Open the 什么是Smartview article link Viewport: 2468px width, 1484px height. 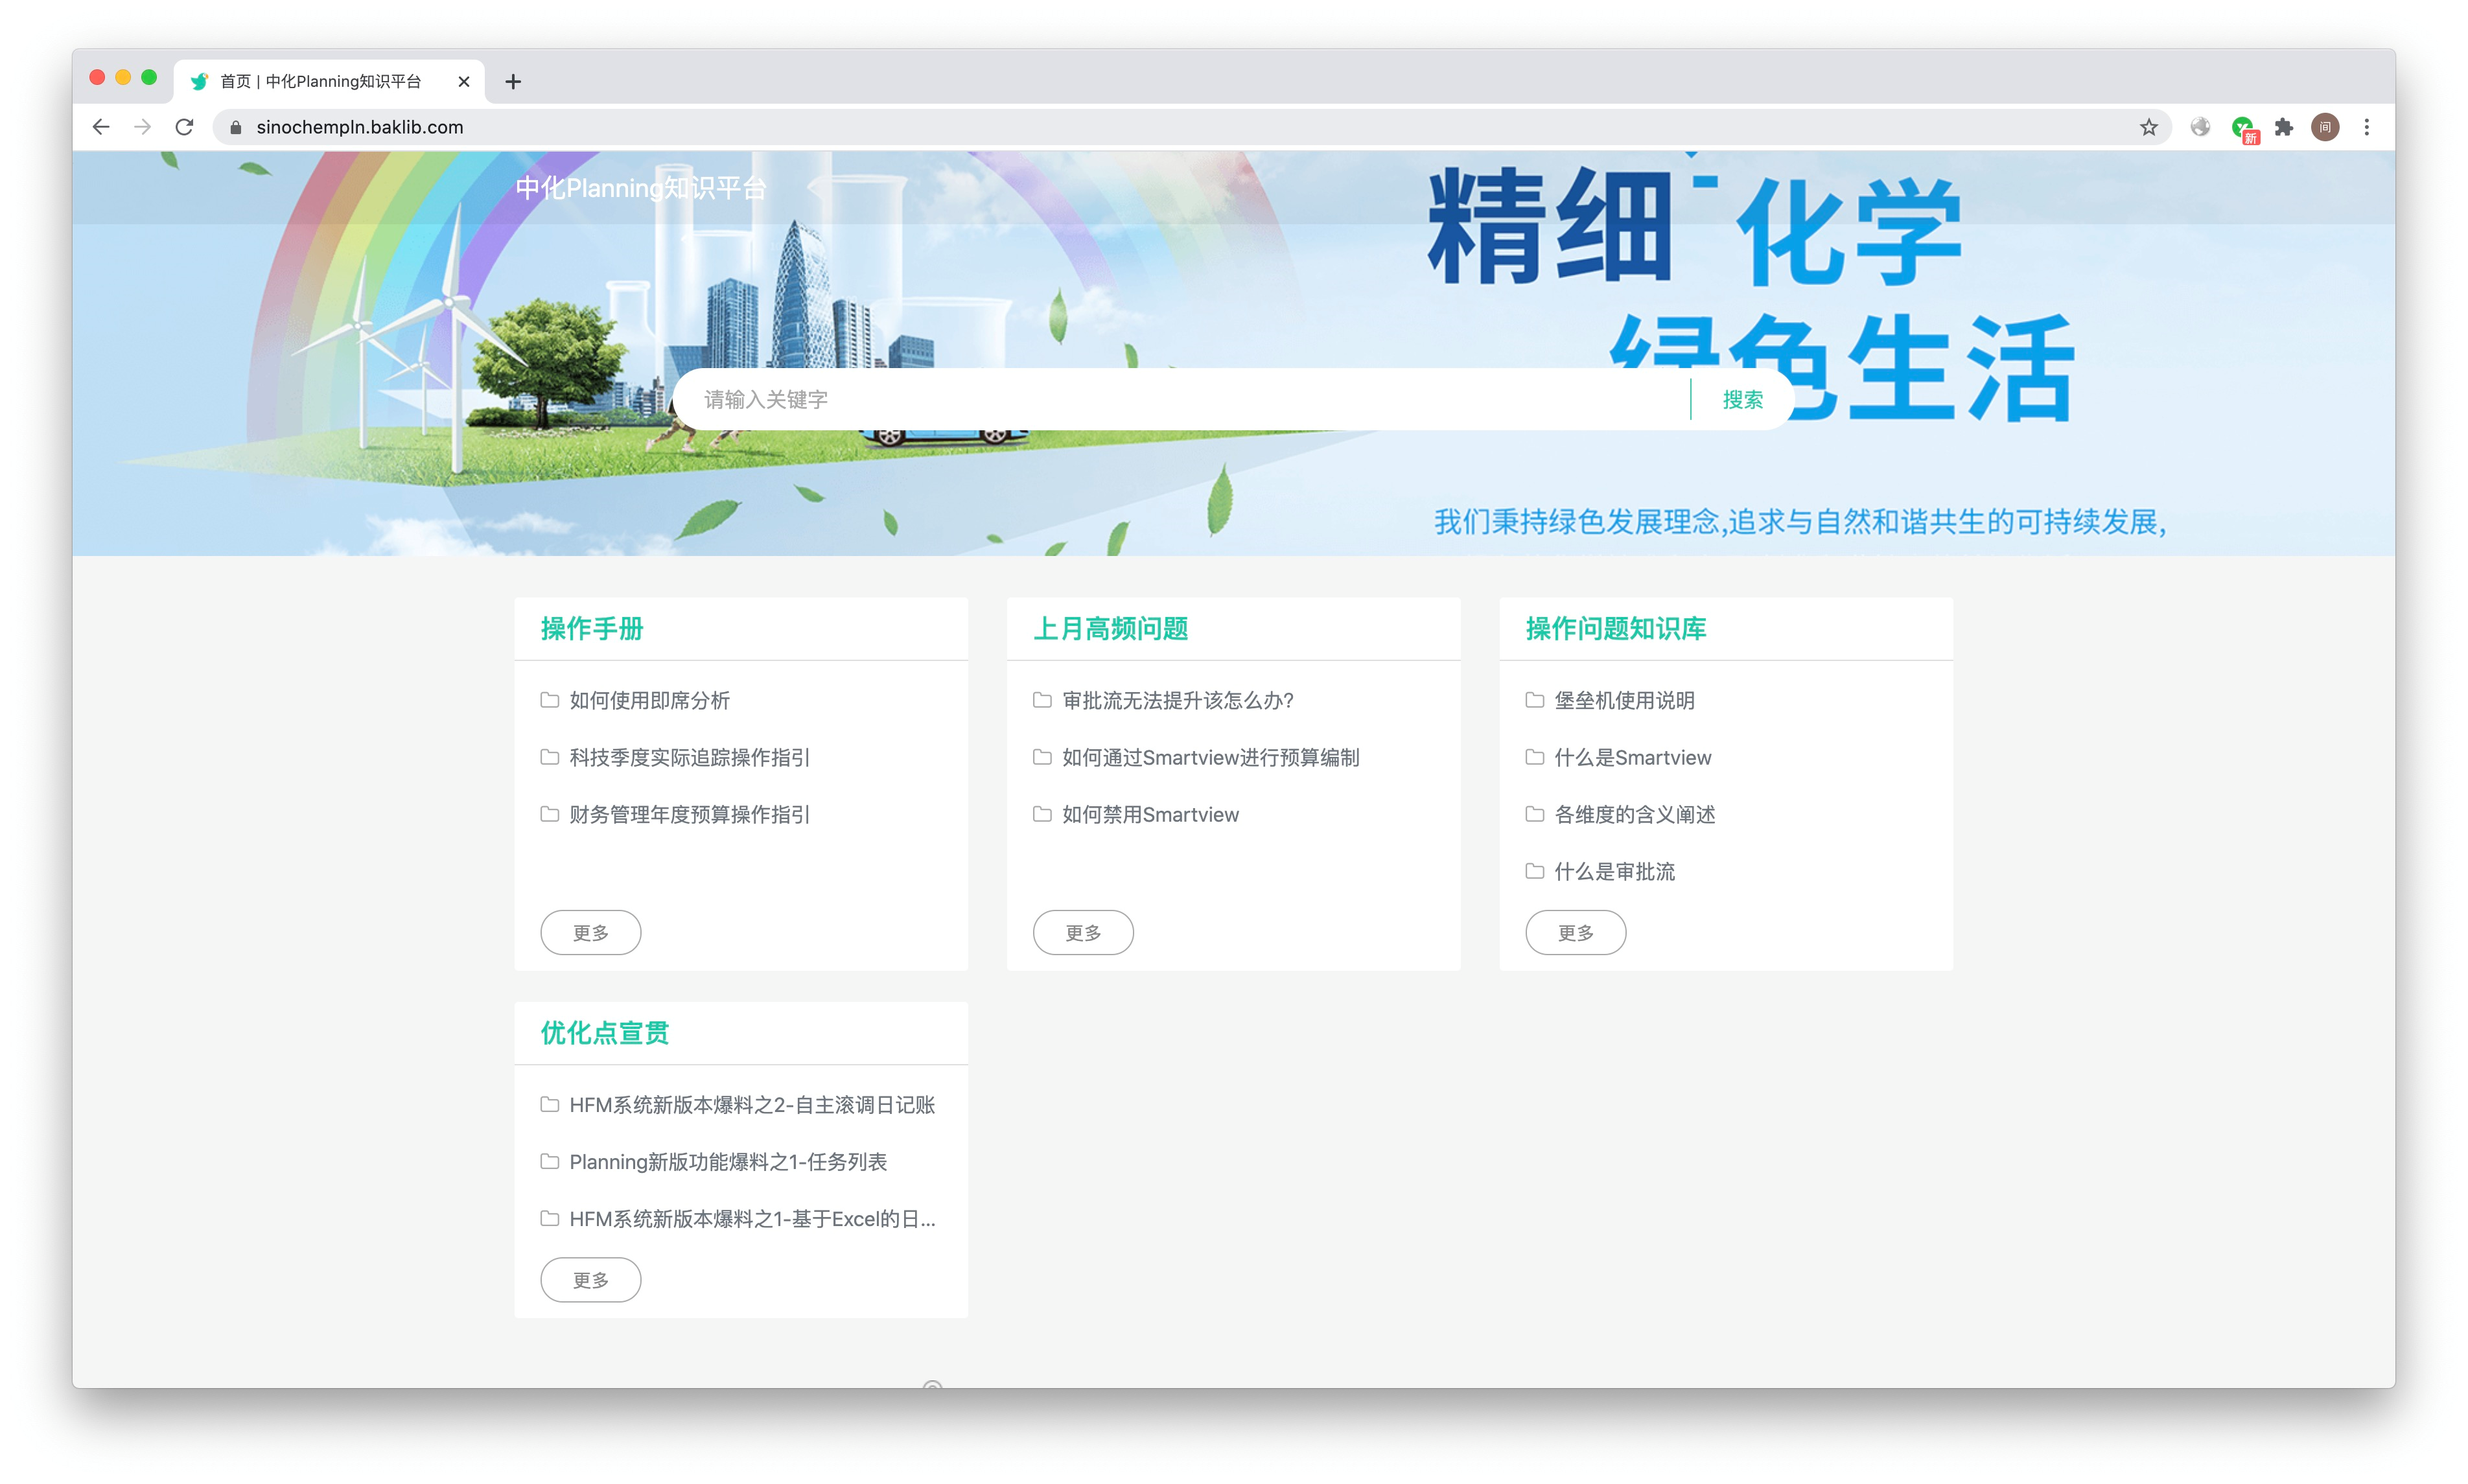tap(1632, 757)
